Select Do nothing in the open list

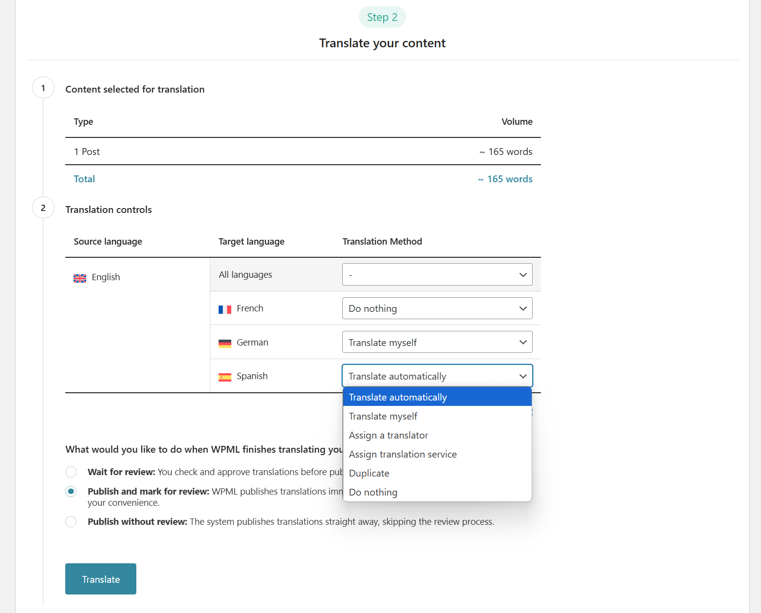[x=437, y=492]
